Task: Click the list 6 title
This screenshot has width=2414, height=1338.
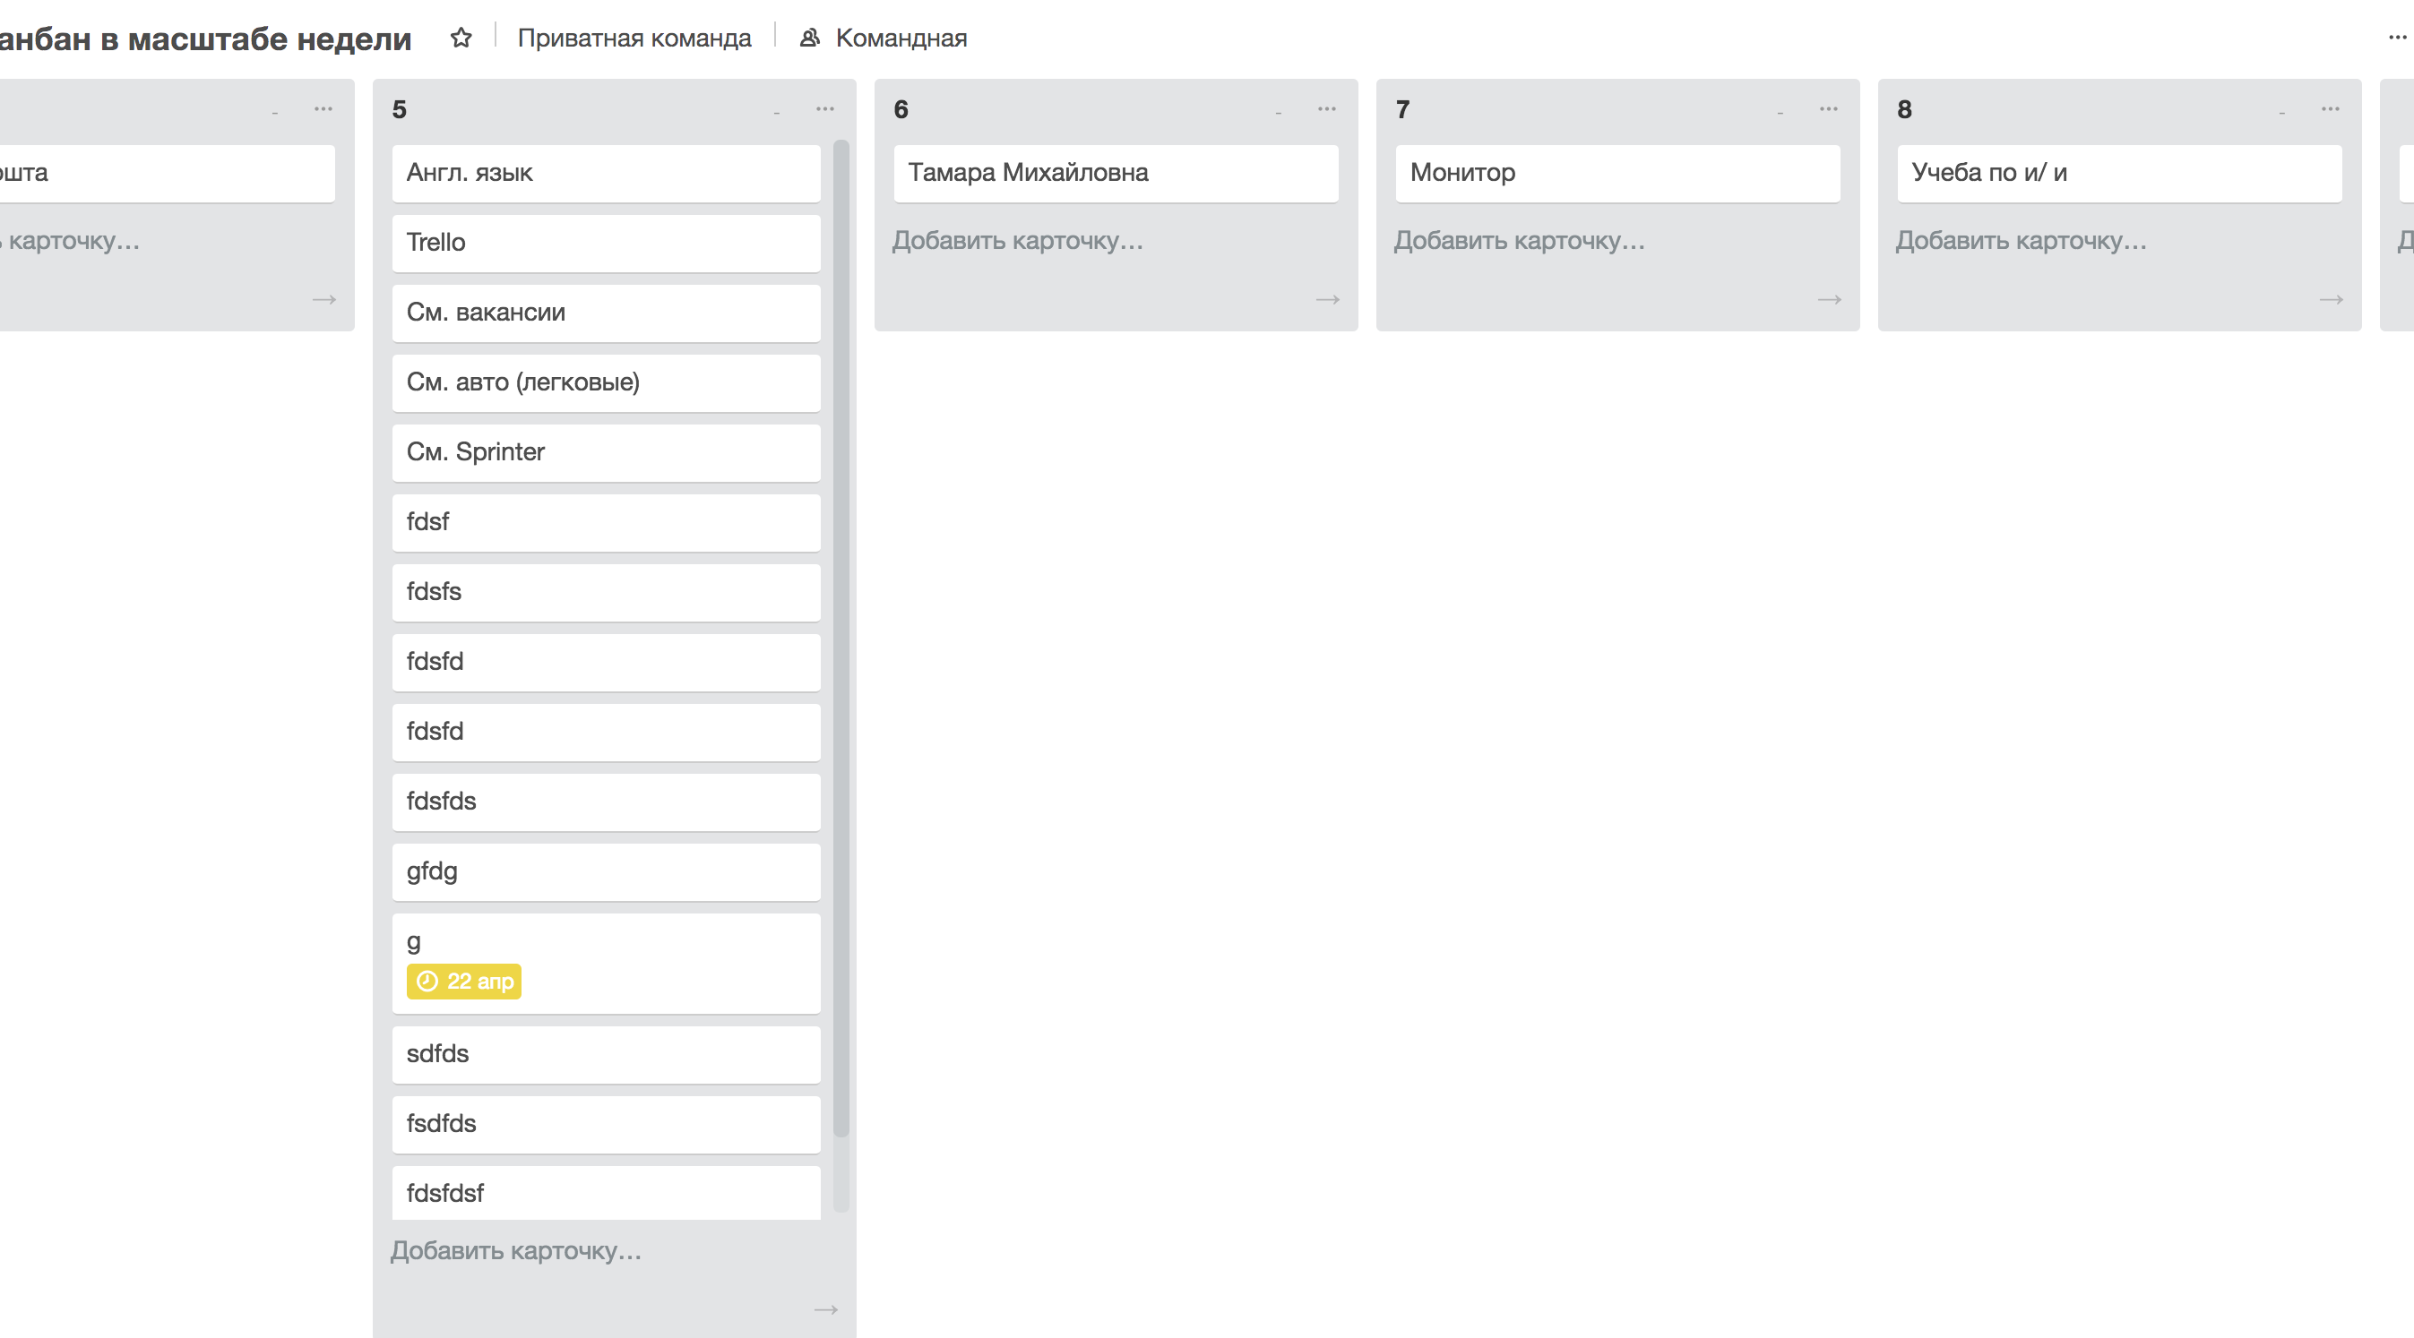Action: [901, 109]
